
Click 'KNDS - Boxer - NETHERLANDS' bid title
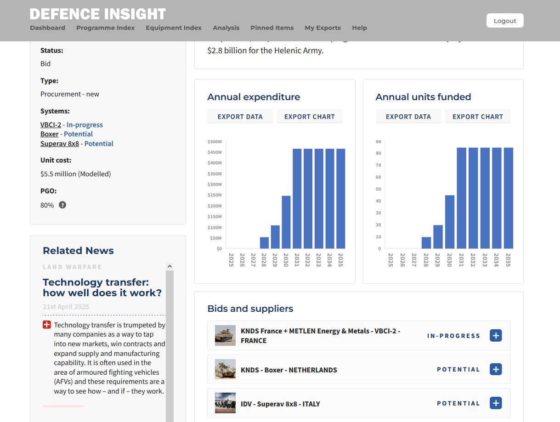[289, 370]
